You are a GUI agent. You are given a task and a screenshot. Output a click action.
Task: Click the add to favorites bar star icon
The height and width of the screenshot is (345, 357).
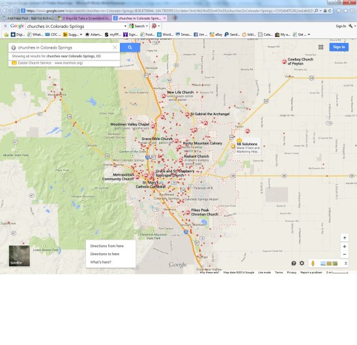pos(6,34)
